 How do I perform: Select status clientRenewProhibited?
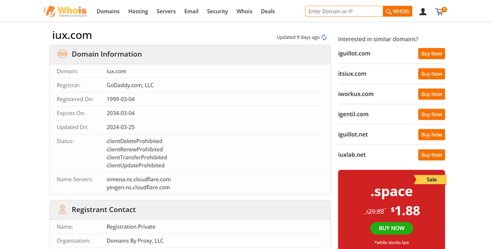click(134, 149)
